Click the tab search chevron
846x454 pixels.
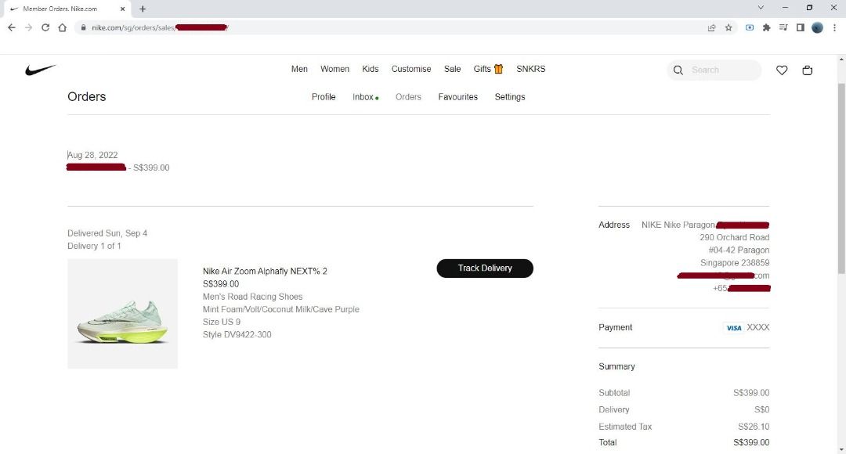pos(761,8)
